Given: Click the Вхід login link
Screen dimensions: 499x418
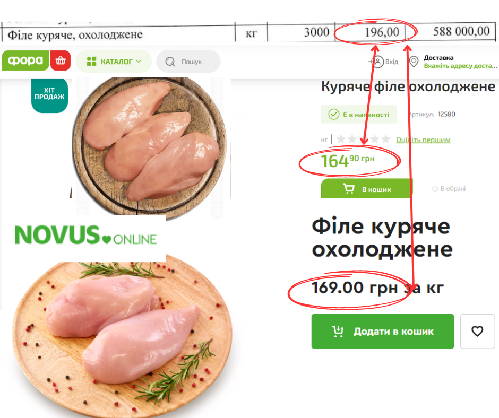Looking at the screenshot, I should click(391, 62).
